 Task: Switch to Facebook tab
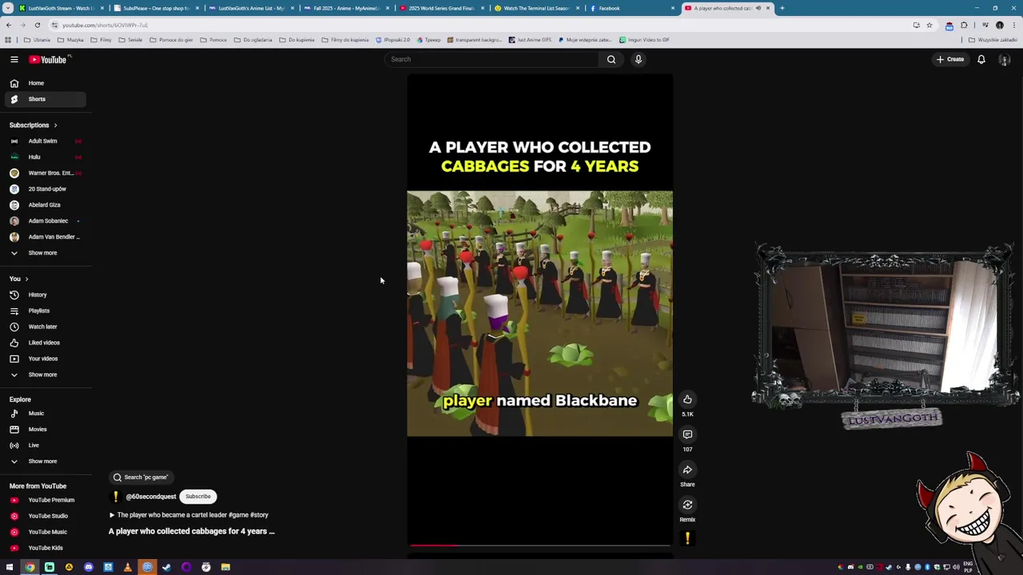click(631, 8)
